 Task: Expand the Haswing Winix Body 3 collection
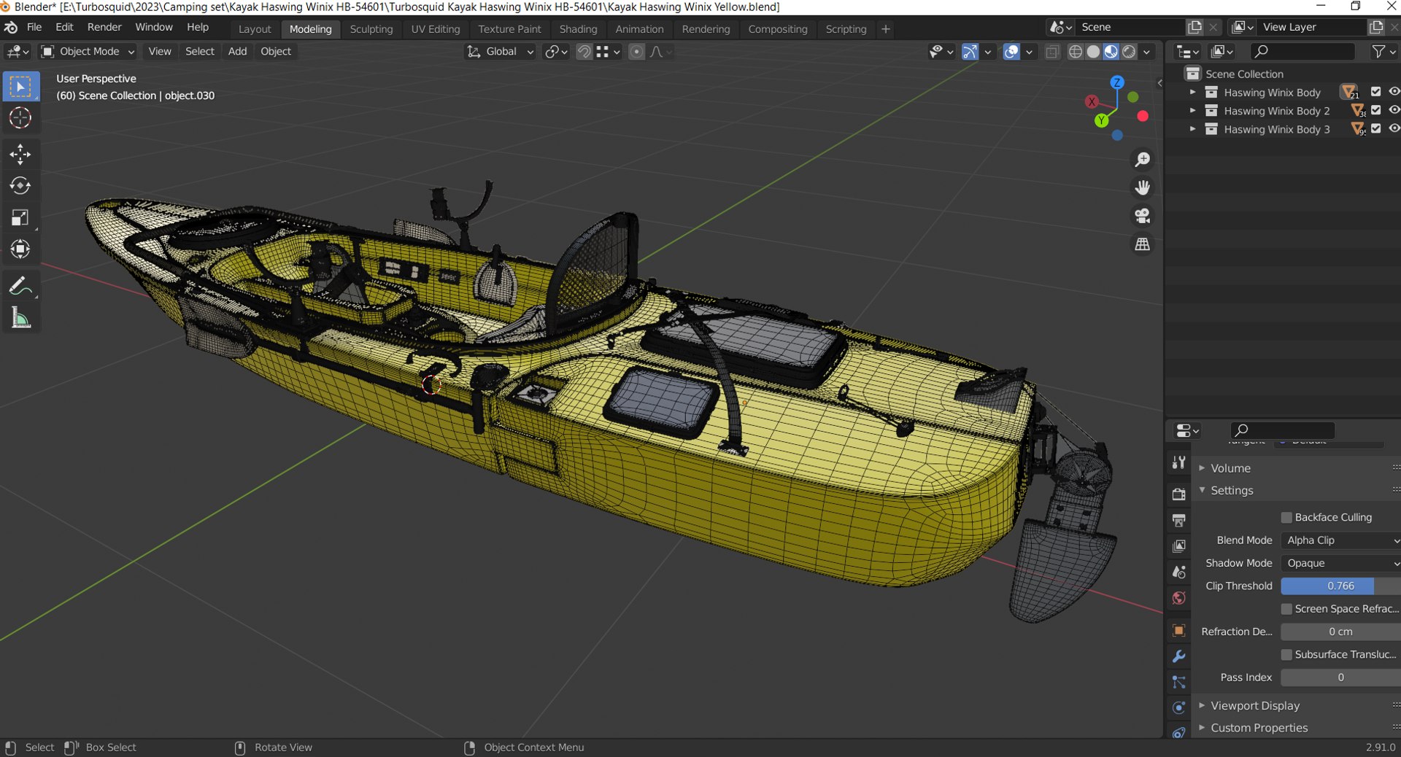pyautogui.click(x=1192, y=129)
